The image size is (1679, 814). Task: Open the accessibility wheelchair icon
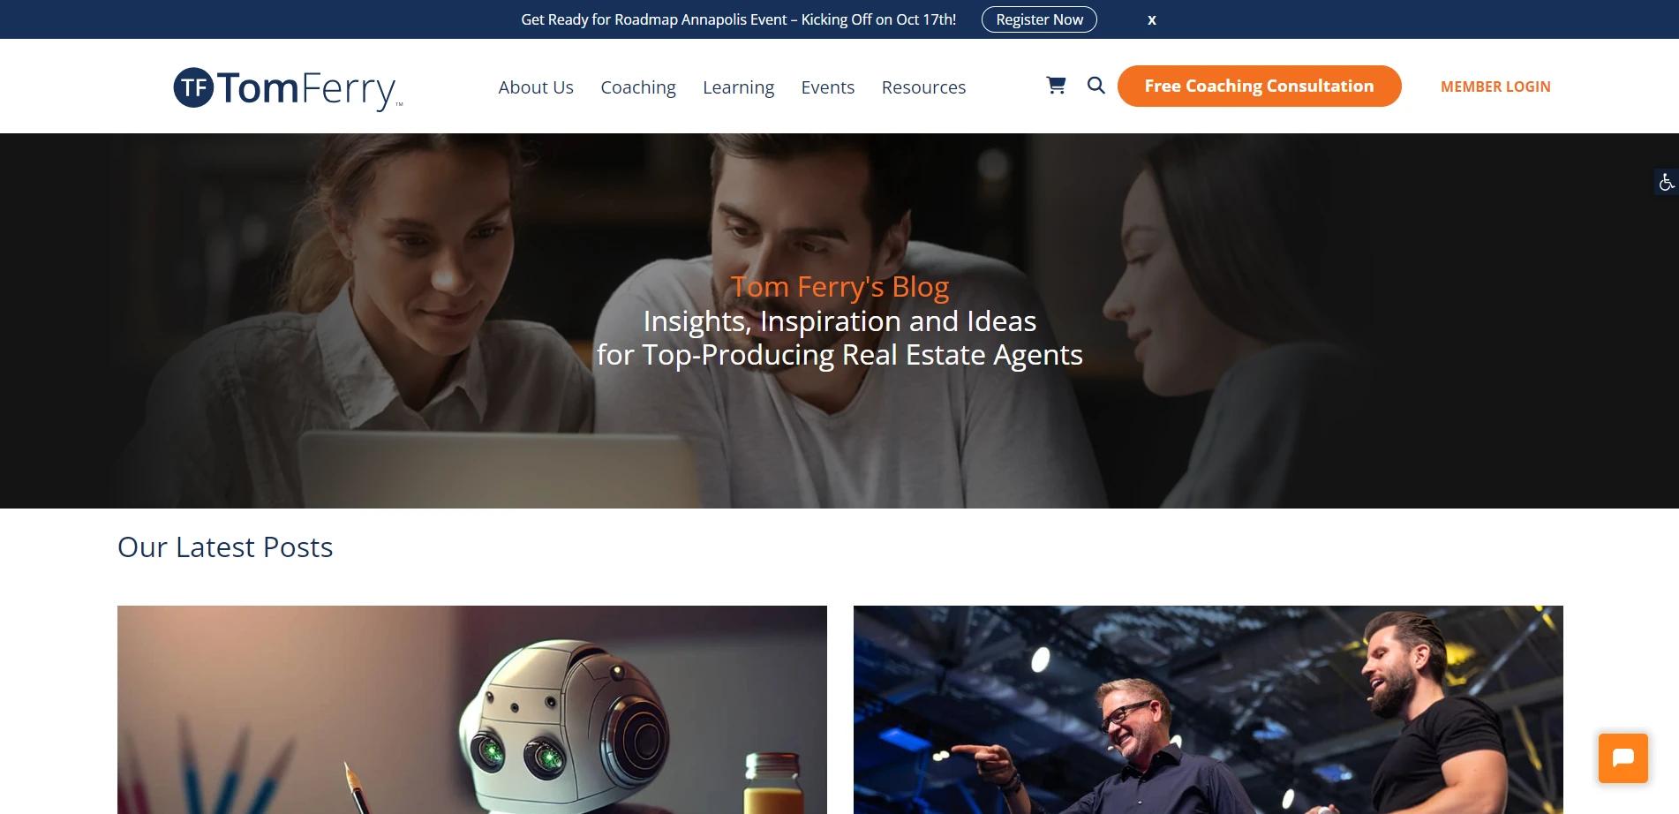pos(1666,182)
